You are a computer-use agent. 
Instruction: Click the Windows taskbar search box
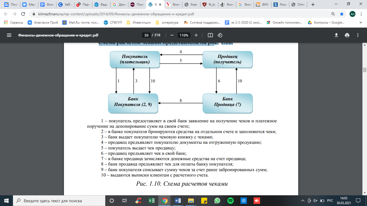59,201
